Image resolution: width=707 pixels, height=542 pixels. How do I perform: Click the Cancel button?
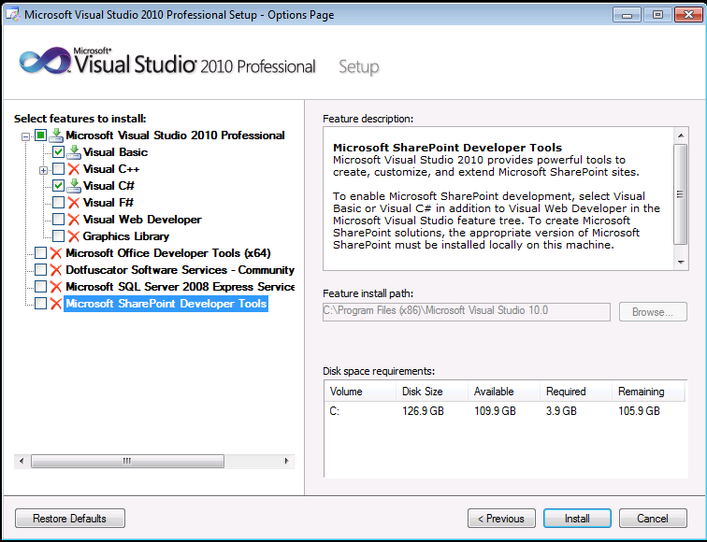(x=653, y=518)
